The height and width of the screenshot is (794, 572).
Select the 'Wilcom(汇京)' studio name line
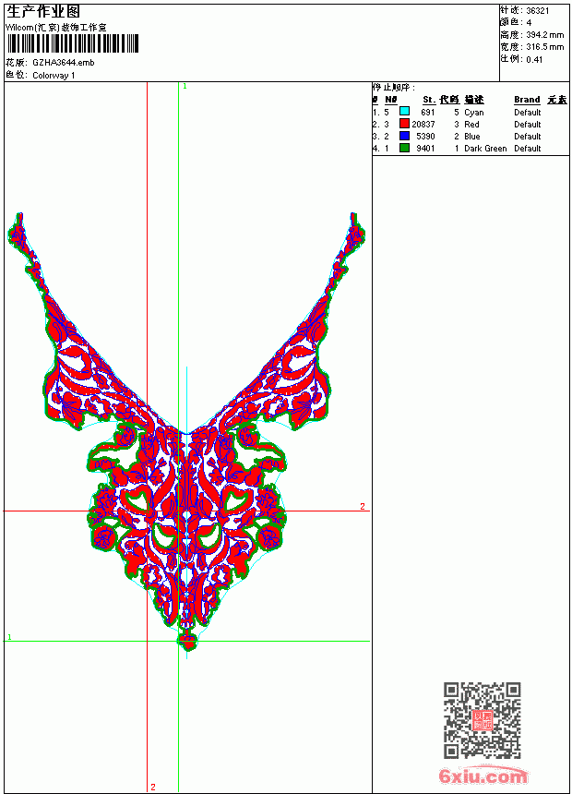pyautogui.click(x=56, y=28)
